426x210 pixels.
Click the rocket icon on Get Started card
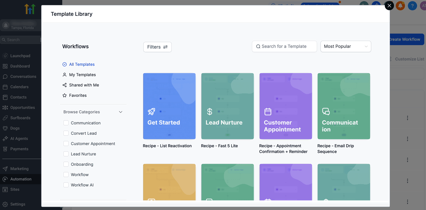click(x=151, y=111)
